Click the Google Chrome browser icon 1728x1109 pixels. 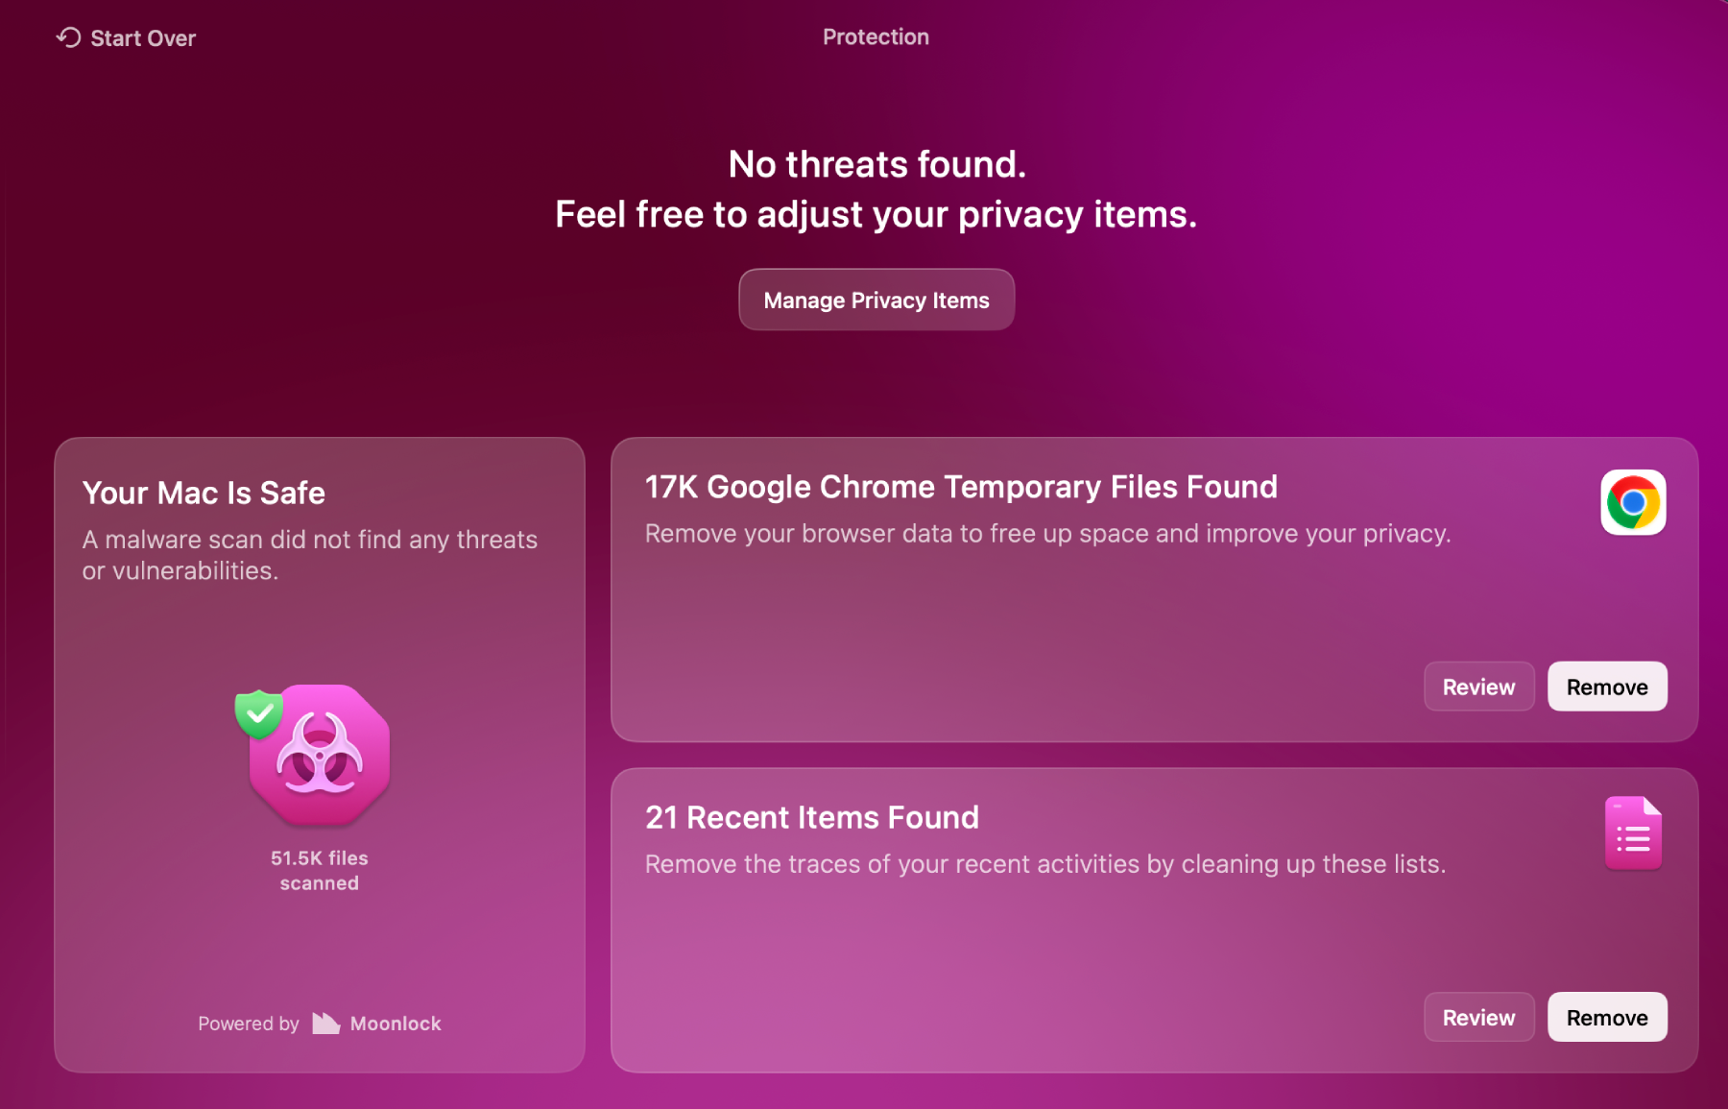1632,502
